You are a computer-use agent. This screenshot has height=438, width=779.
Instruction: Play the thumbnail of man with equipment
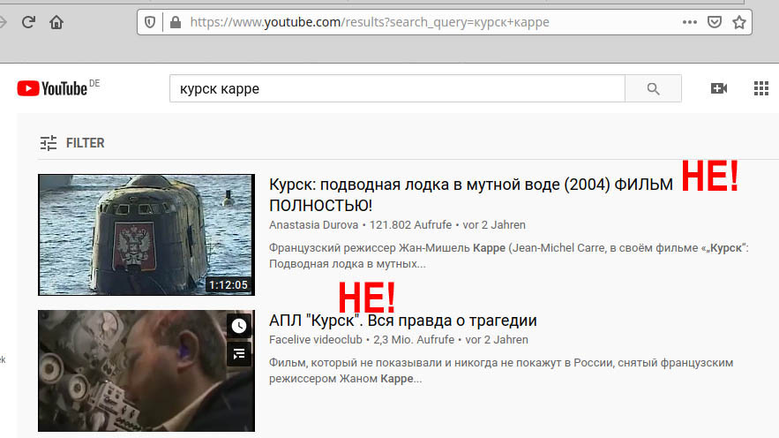[146, 371]
